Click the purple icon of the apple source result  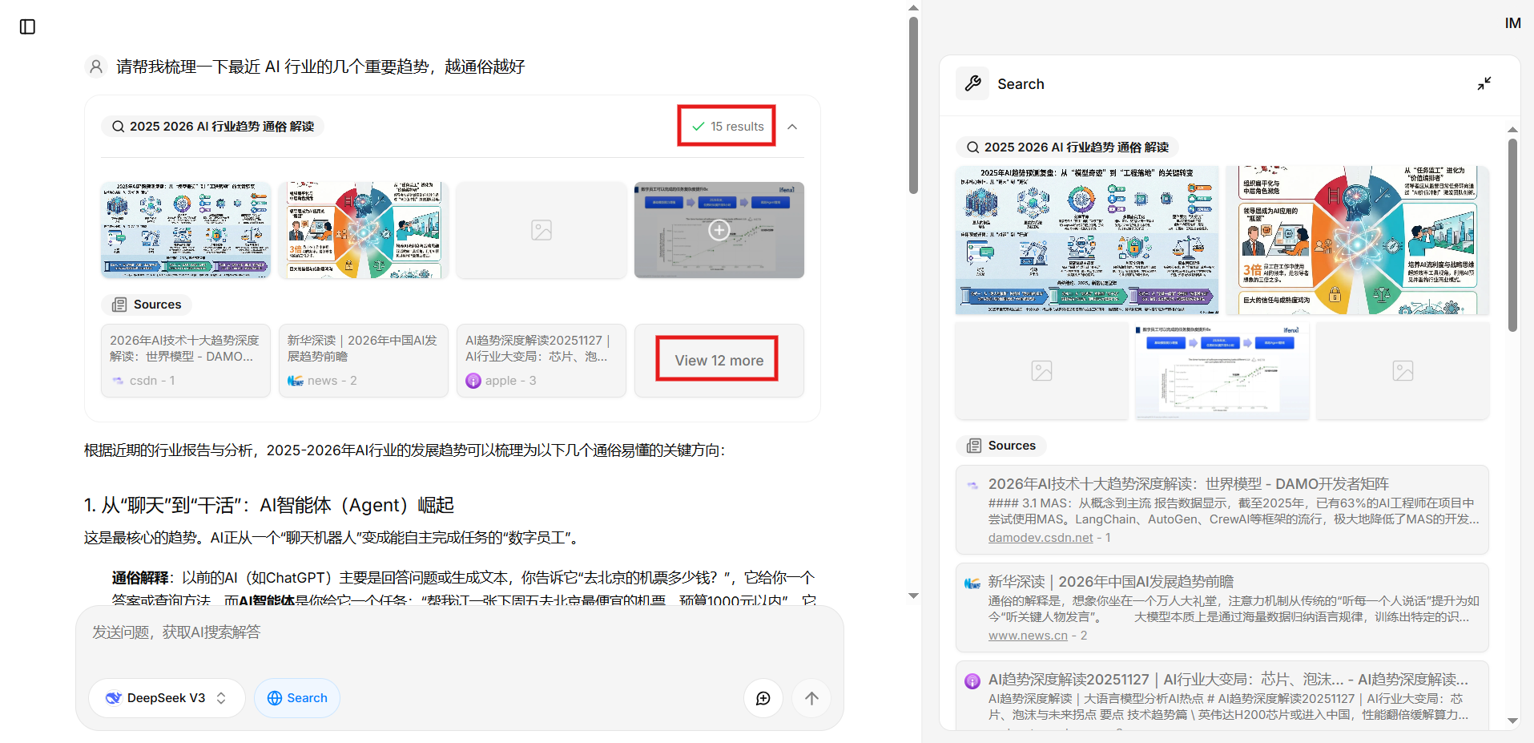[x=972, y=681]
